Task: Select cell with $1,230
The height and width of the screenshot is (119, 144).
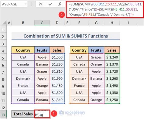Action: tap(57, 64)
